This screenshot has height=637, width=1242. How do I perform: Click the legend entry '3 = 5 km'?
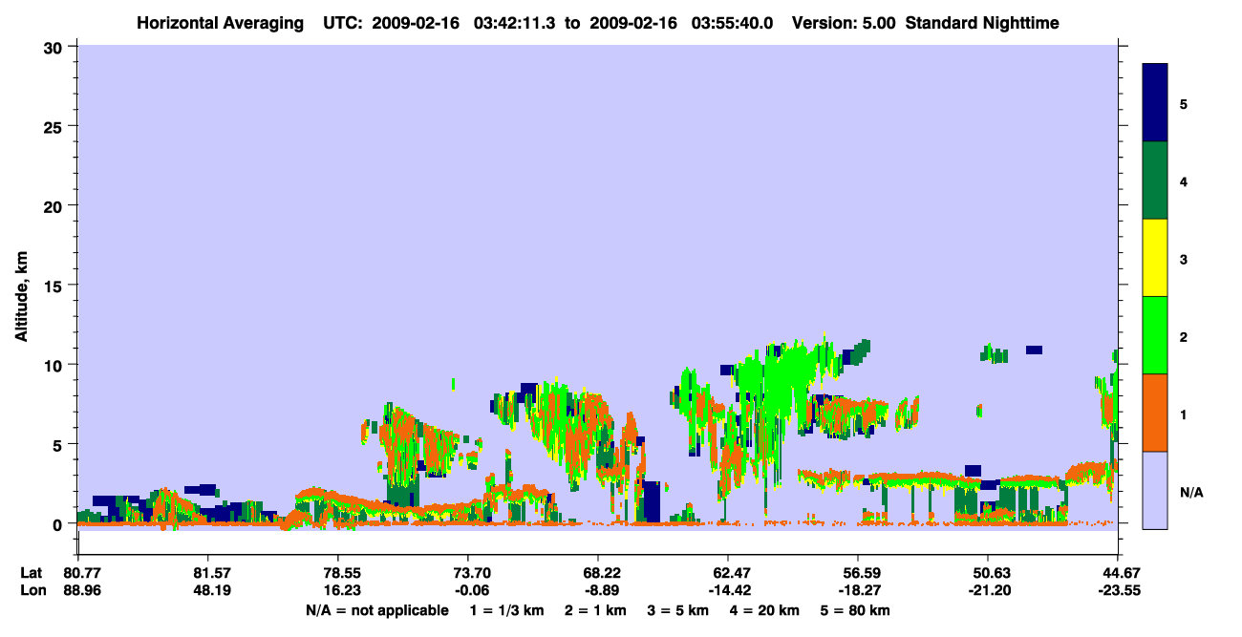tap(678, 610)
